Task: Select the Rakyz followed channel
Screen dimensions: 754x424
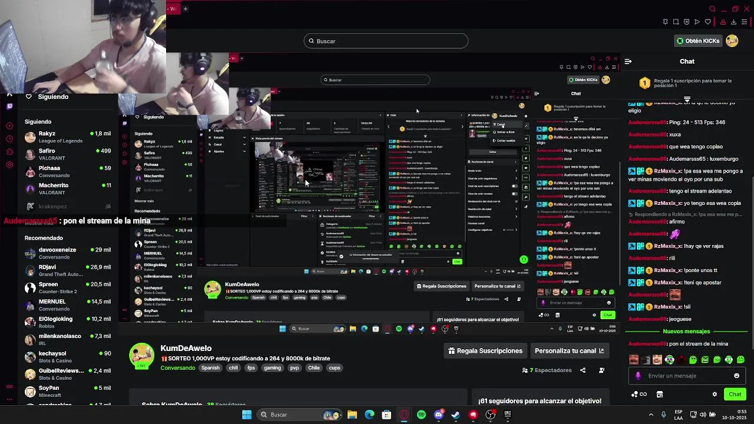Action: click(x=68, y=137)
